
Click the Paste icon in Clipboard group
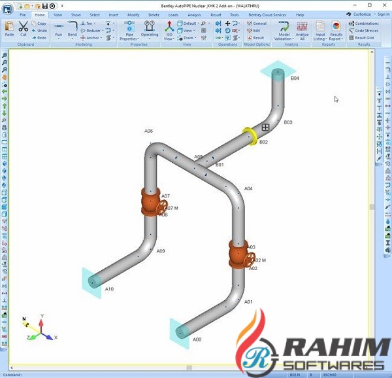10,29
